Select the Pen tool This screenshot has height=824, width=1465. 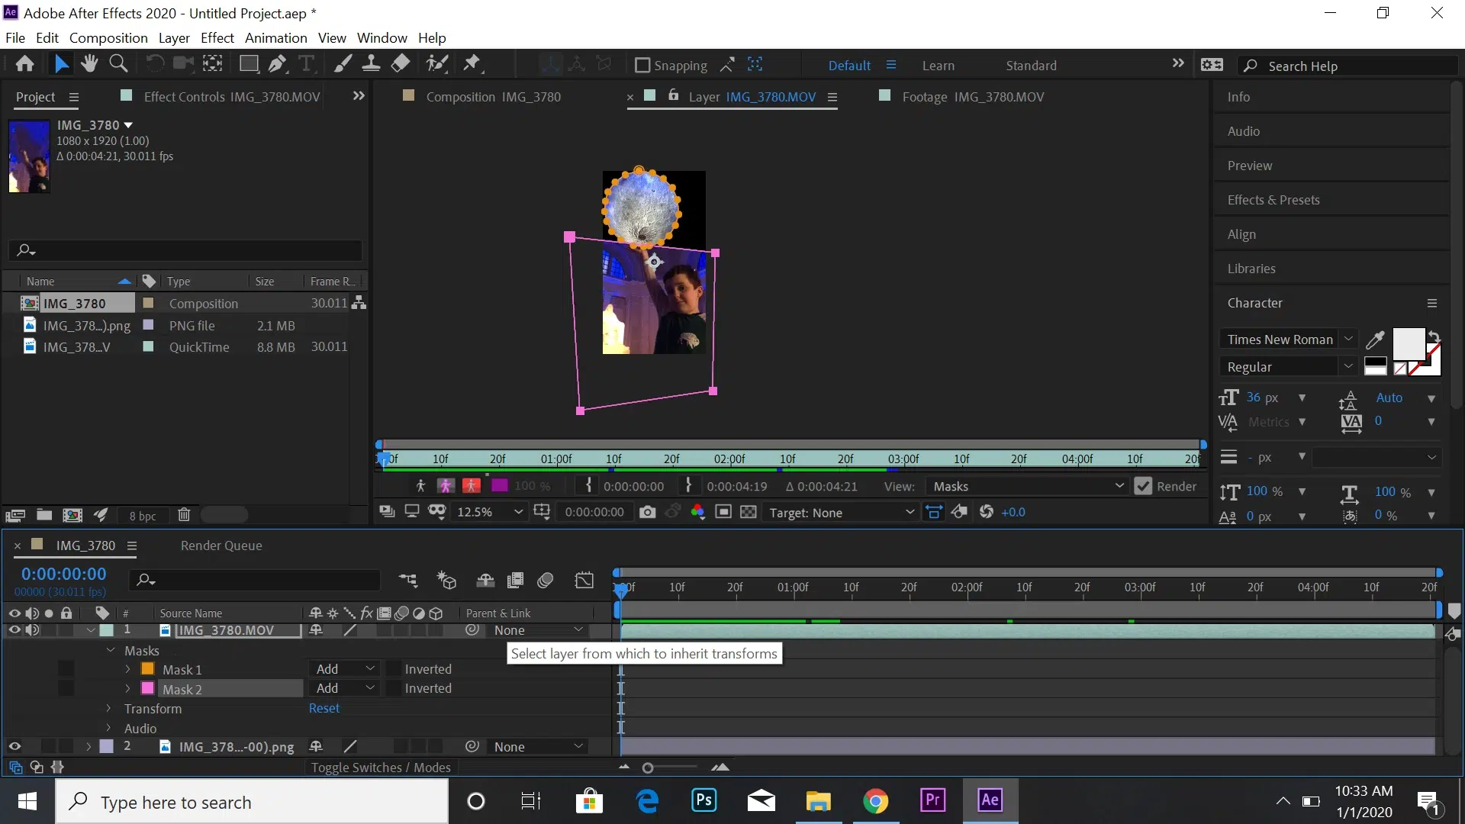(277, 63)
